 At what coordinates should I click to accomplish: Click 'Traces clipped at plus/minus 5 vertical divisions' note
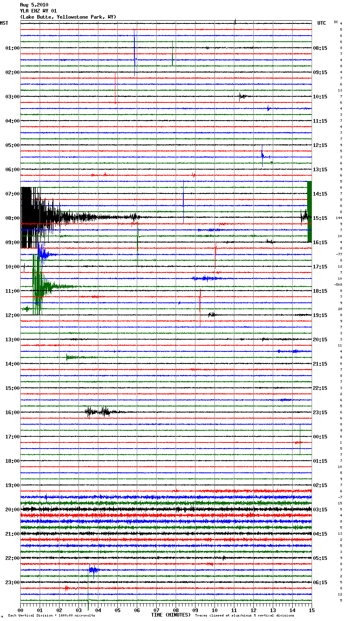click(x=244, y=615)
